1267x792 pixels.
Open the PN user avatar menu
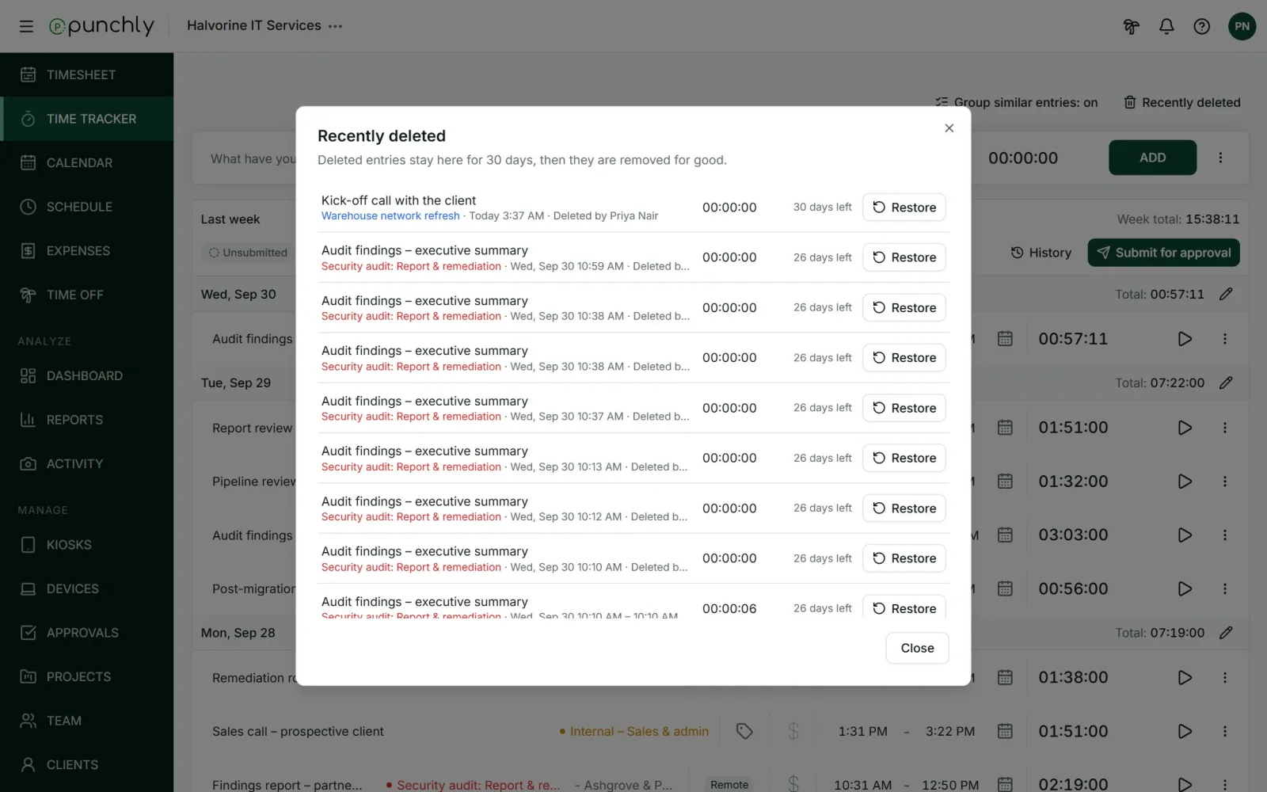click(1242, 26)
